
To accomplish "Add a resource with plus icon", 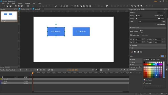I will [131, 73].
